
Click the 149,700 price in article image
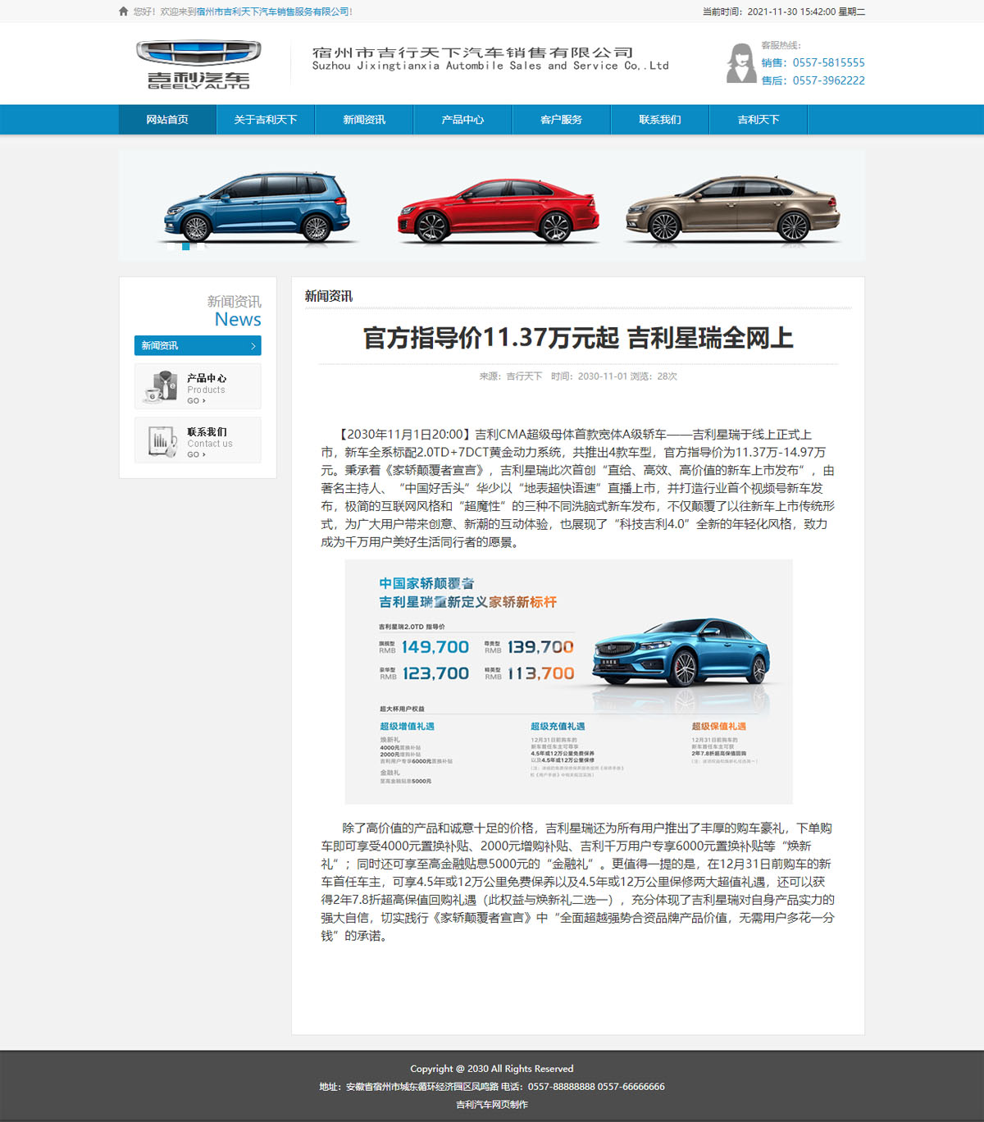(435, 647)
